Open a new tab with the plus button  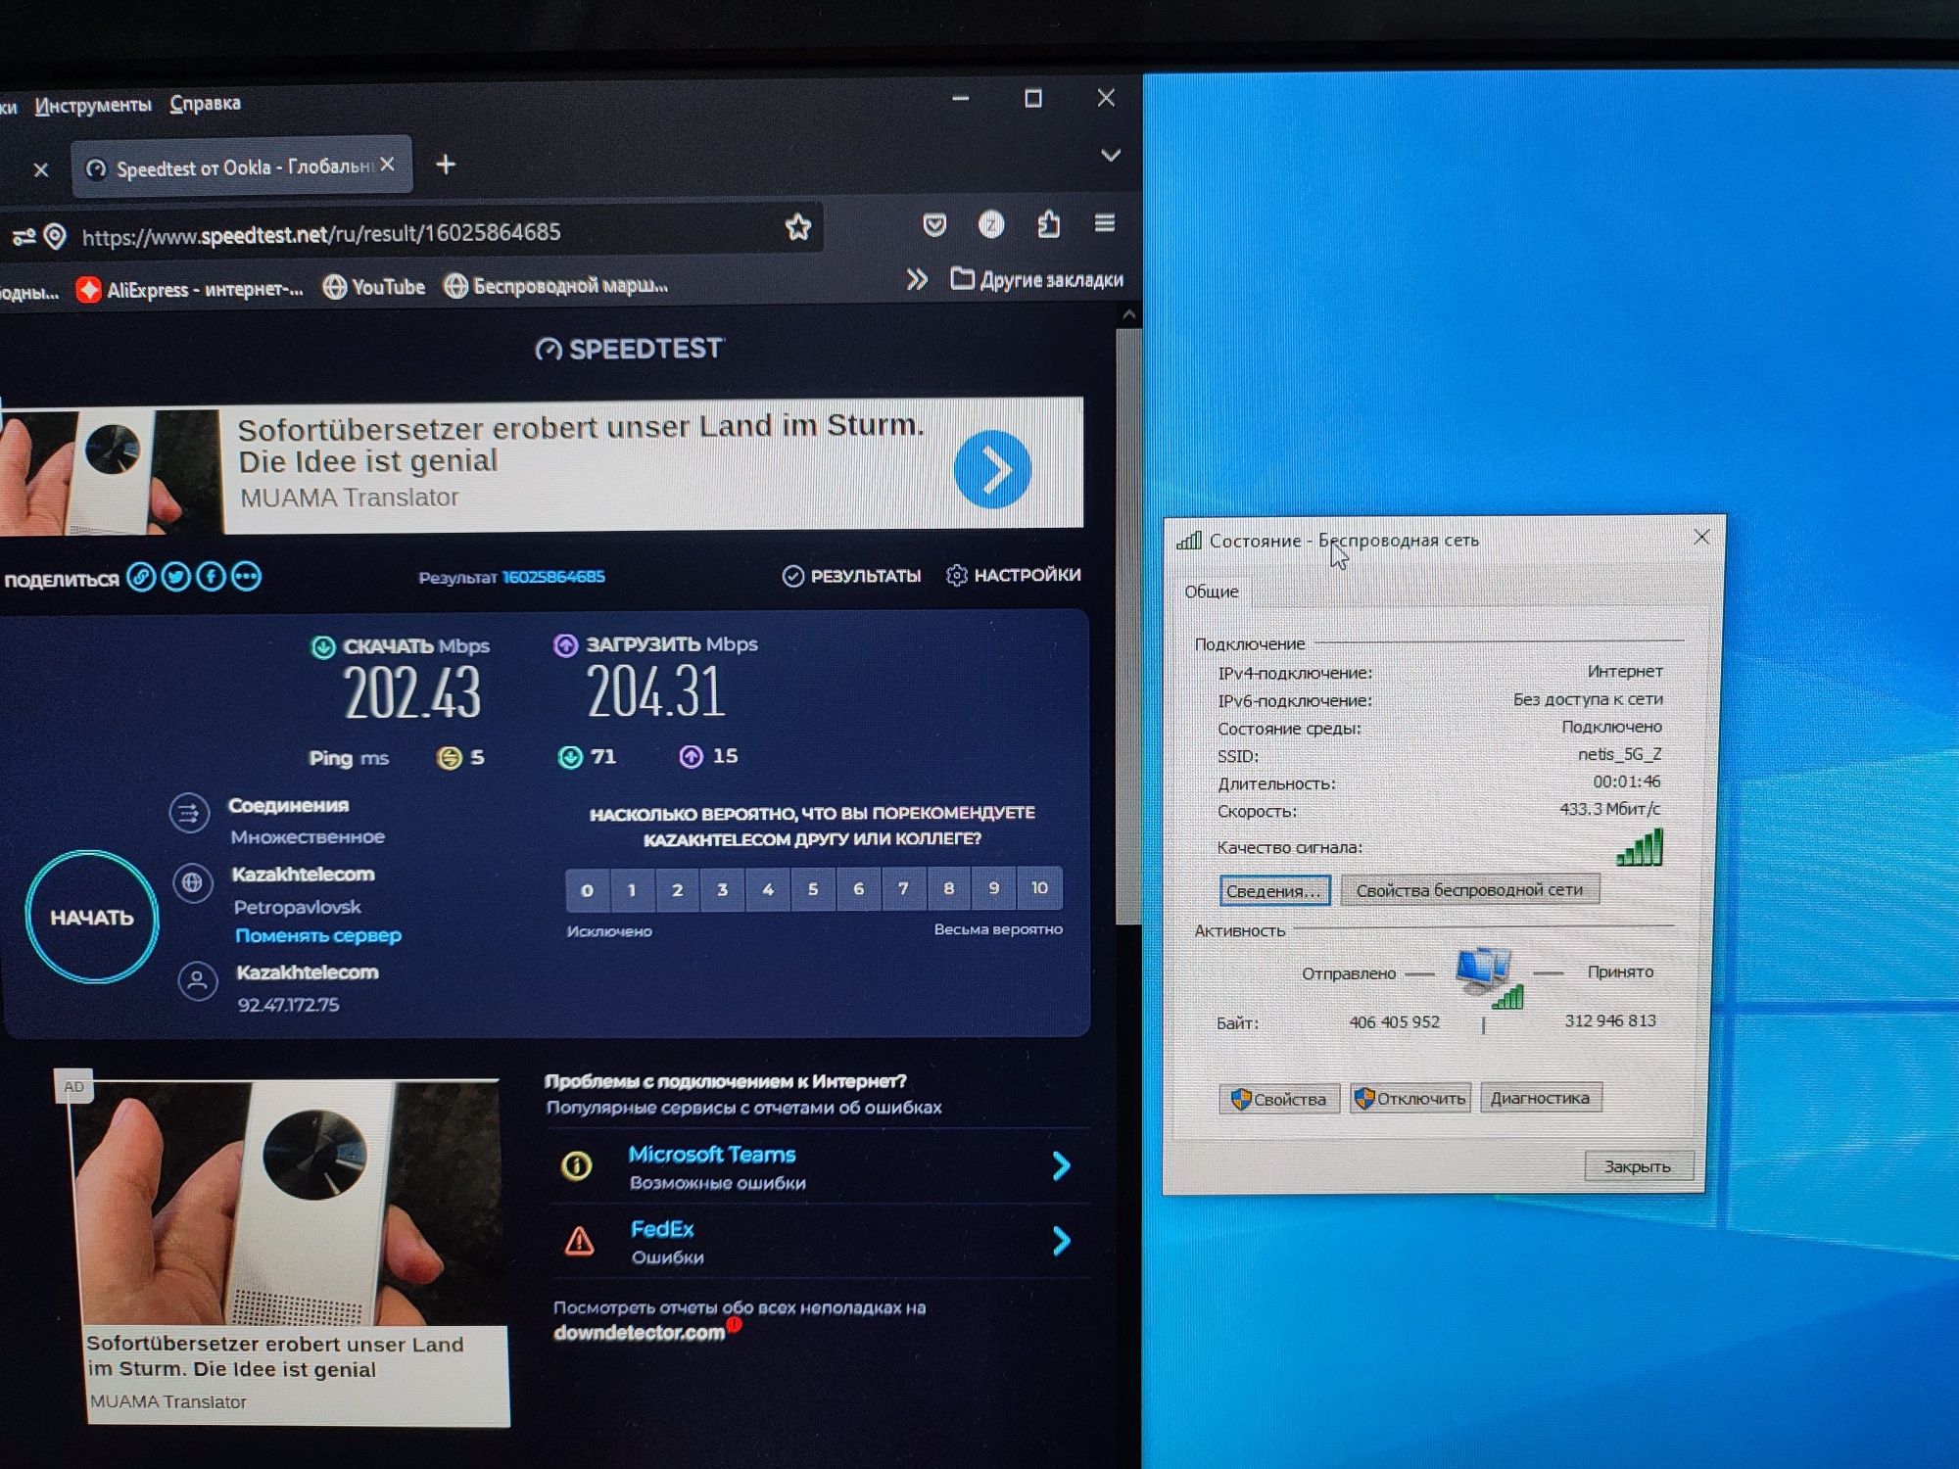[x=446, y=165]
